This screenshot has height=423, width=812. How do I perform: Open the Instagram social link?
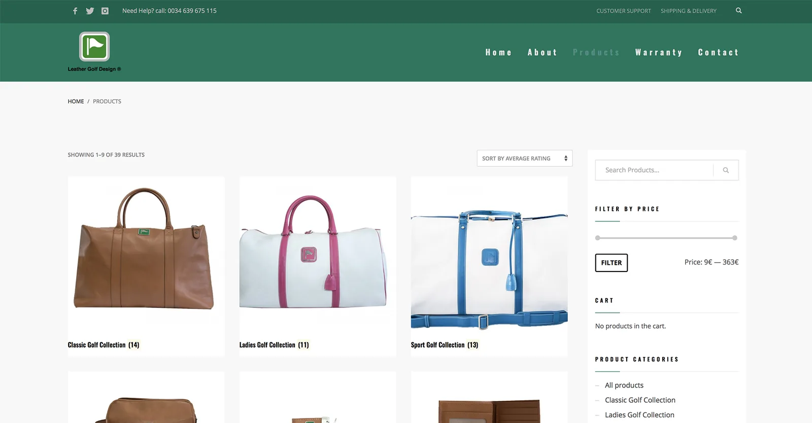coord(105,11)
